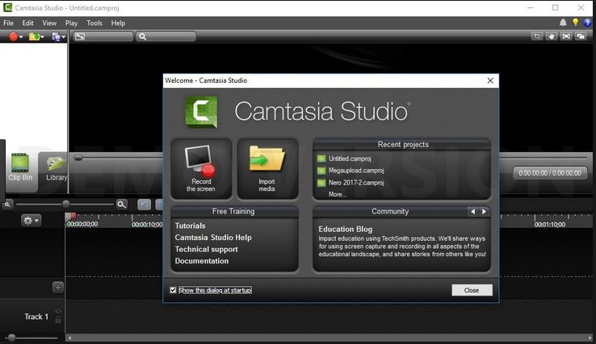Click the full screen preview icon

click(566, 36)
